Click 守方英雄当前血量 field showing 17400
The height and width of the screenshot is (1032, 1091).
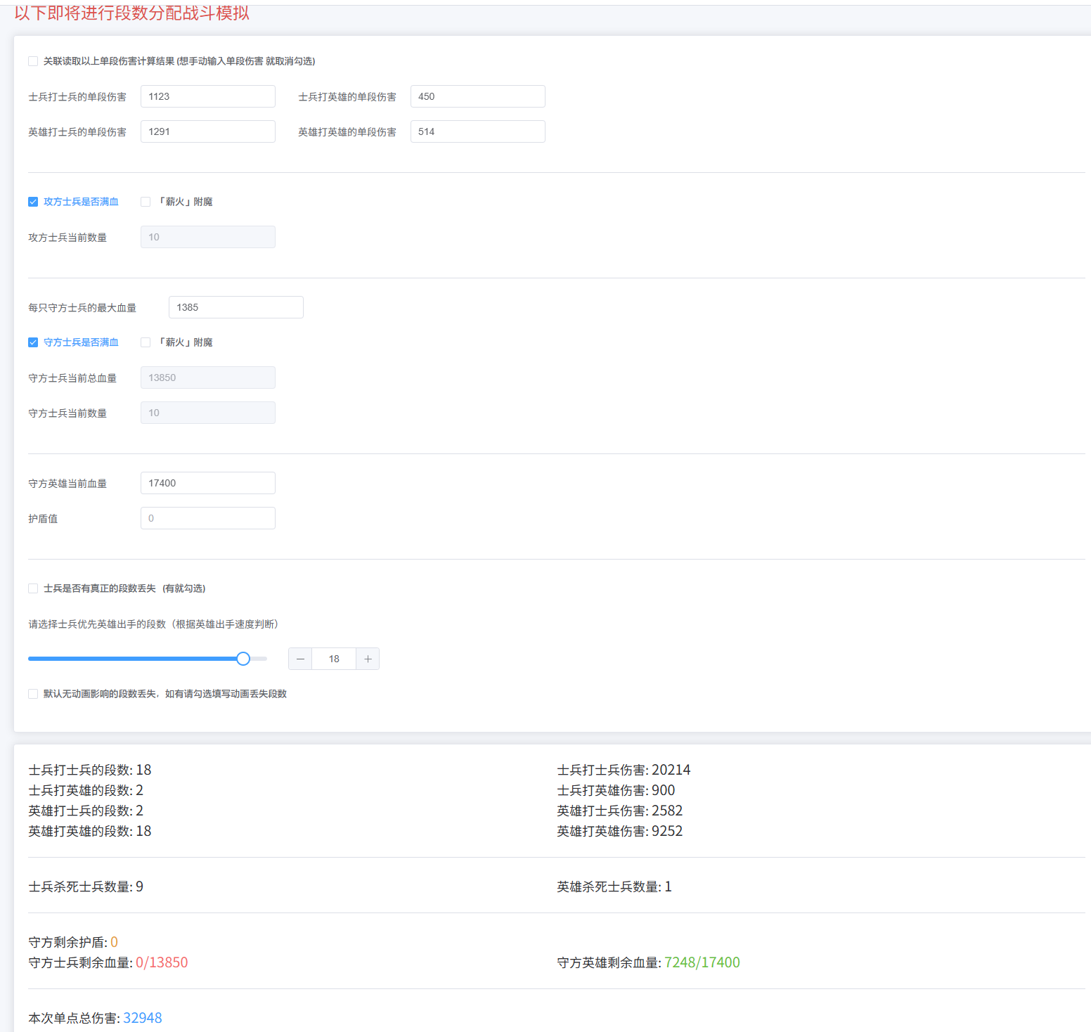click(x=208, y=483)
